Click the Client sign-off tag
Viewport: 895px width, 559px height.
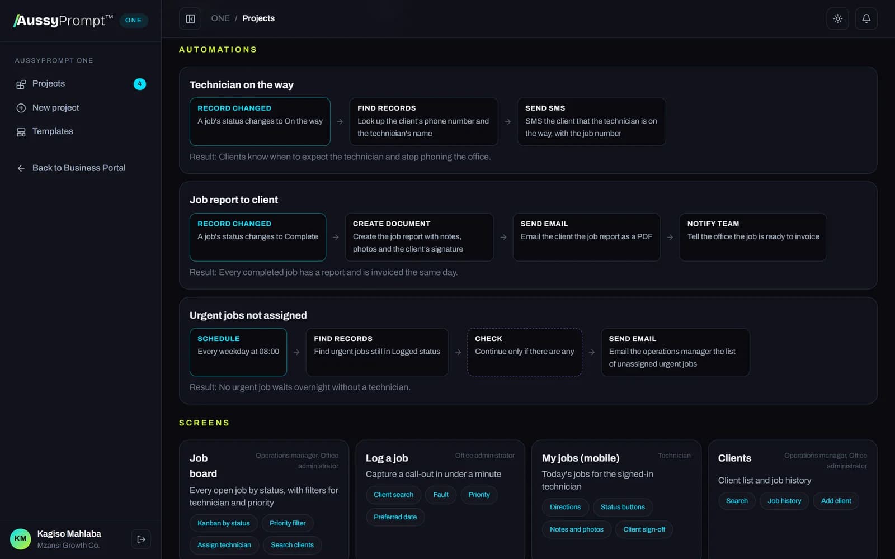[x=644, y=529]
